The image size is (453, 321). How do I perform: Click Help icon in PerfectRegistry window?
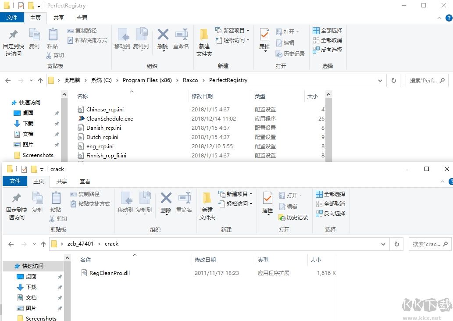point(449,18)
